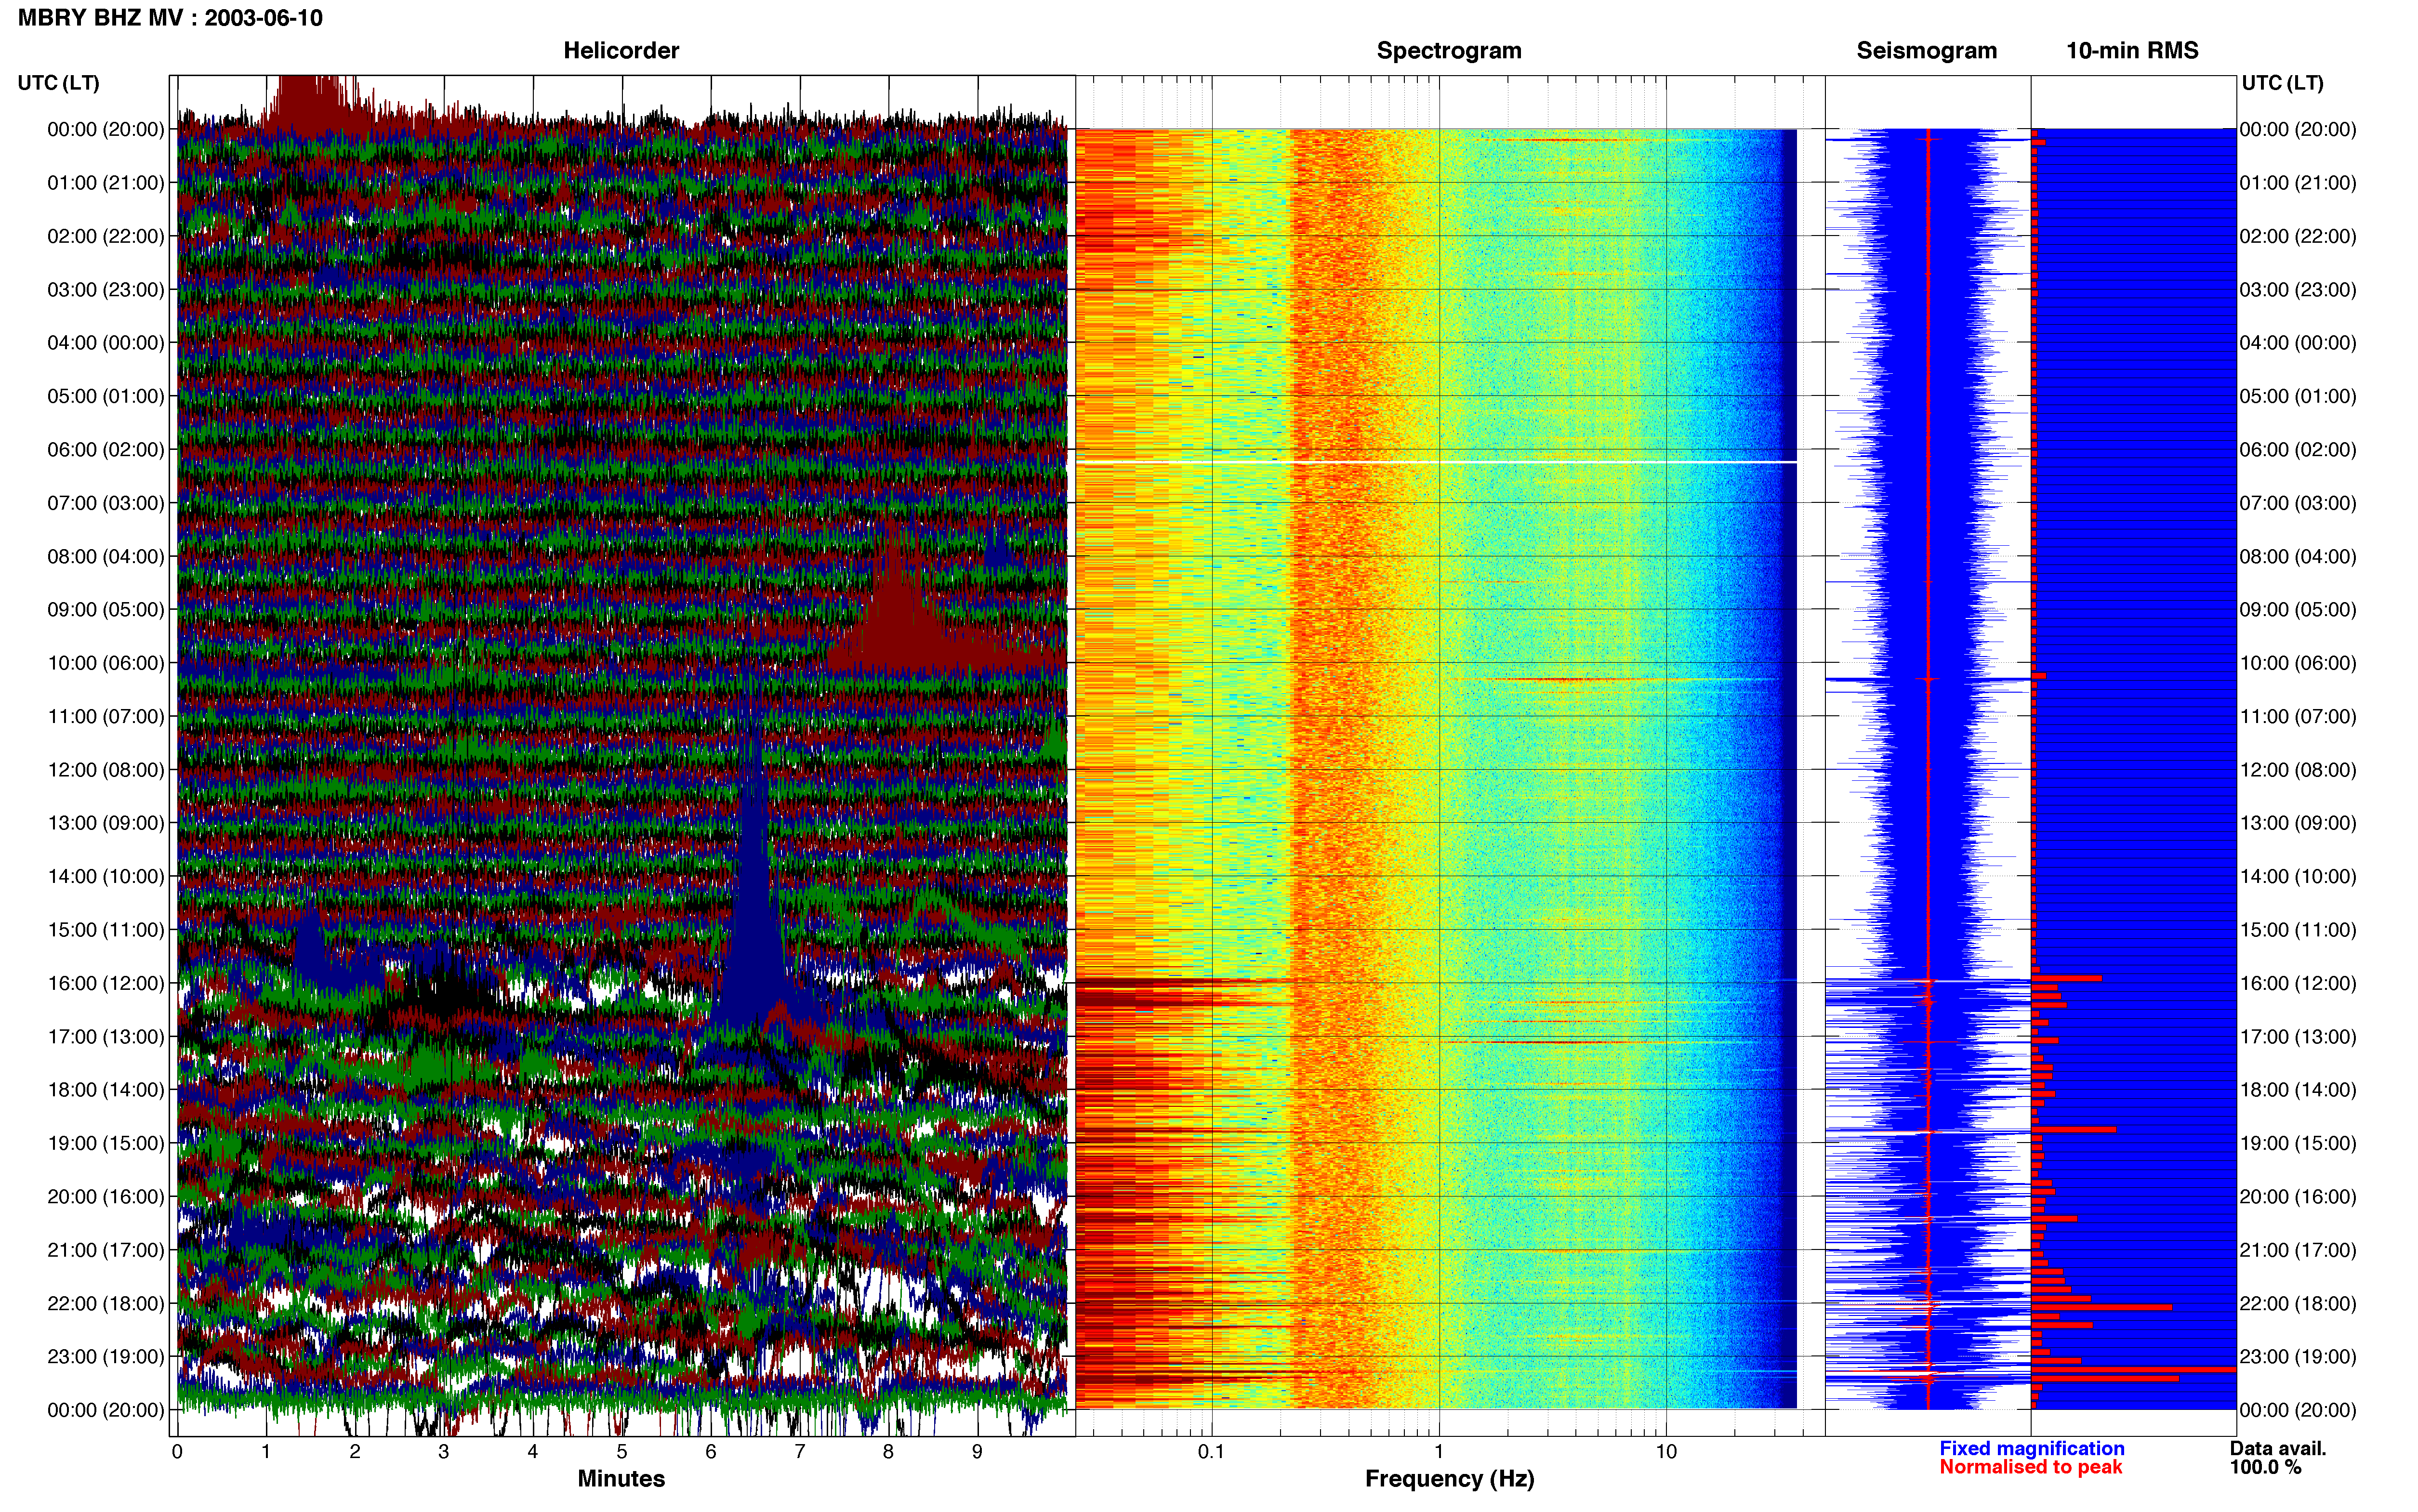The height and width of the screenshot is (1512, 2418).
Task: Click right time label '05:00 (01:00)'
Action: pos(2298,396)
